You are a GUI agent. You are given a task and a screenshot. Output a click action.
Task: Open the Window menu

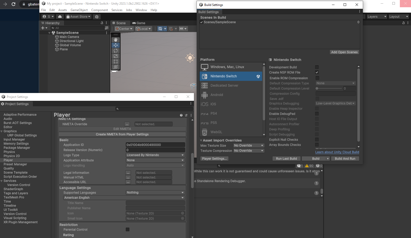click(141, 10)
